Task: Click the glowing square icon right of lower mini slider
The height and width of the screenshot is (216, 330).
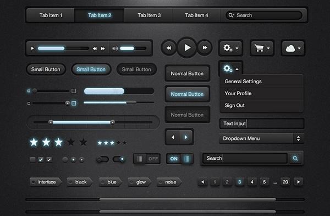Action: coord(74,104)
